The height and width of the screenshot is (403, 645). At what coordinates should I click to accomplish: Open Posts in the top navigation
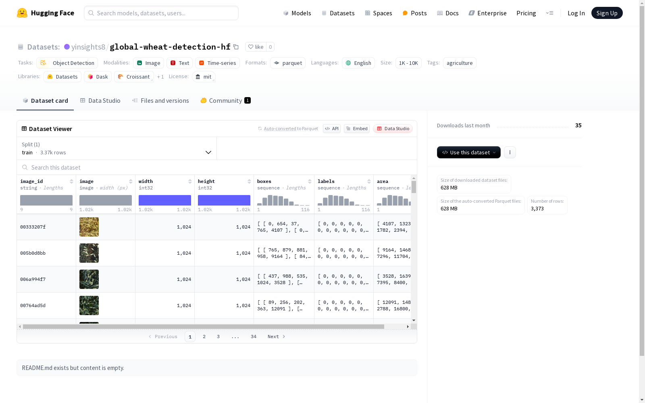[x=414, y=13]
